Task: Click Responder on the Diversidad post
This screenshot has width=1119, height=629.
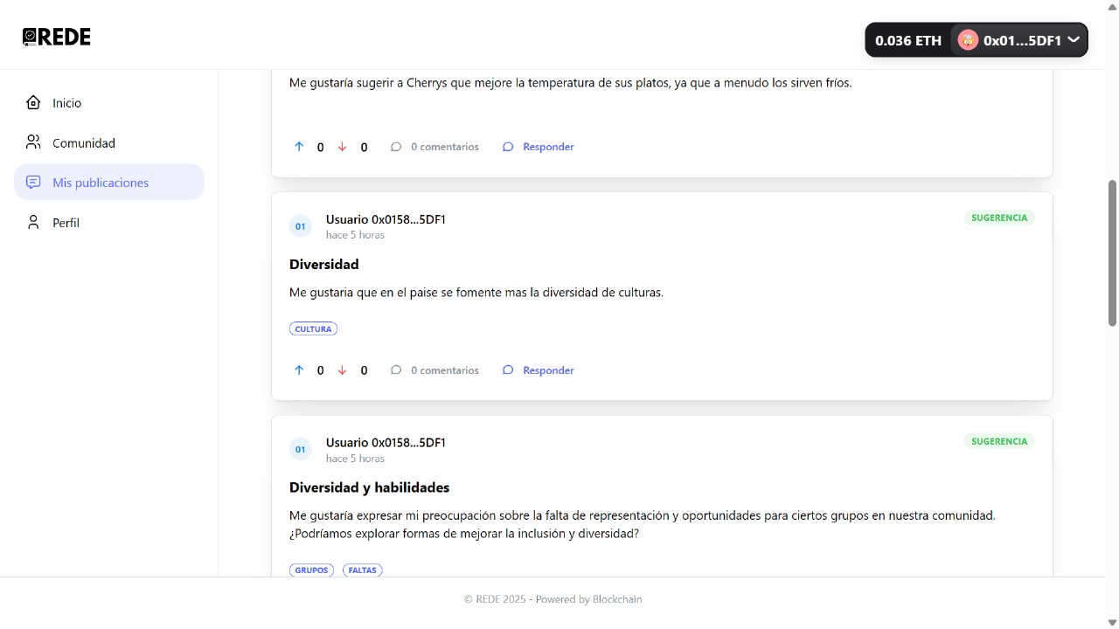Action: pos(539,370)
